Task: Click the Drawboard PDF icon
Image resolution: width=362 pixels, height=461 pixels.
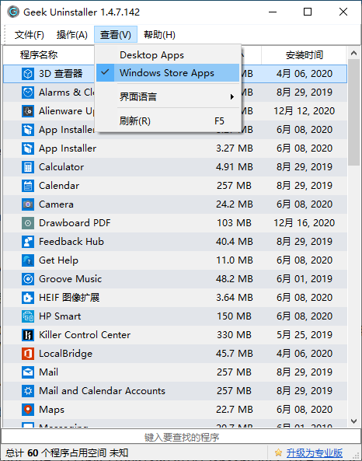Action: click(x=28, y=223)
